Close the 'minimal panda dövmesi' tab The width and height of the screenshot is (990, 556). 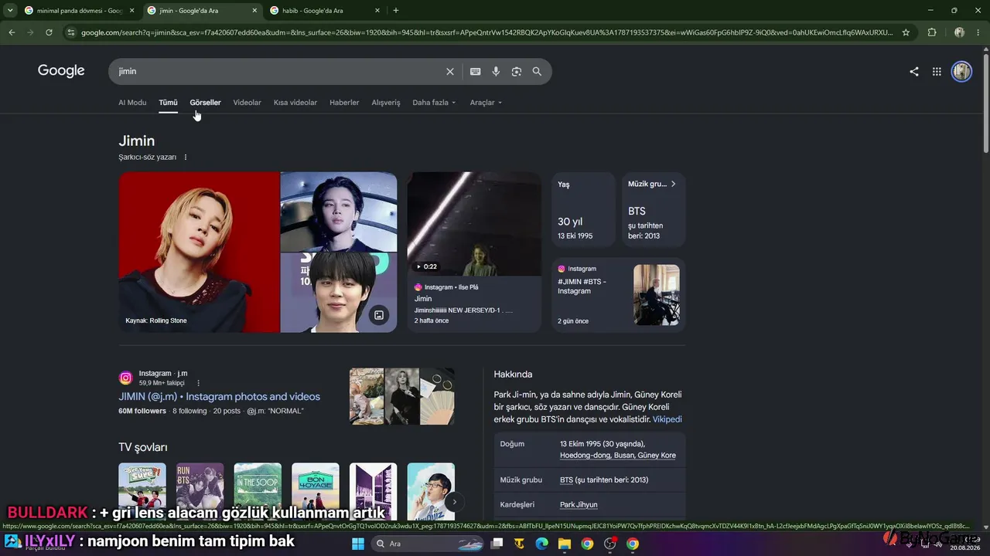pos(131,11)
